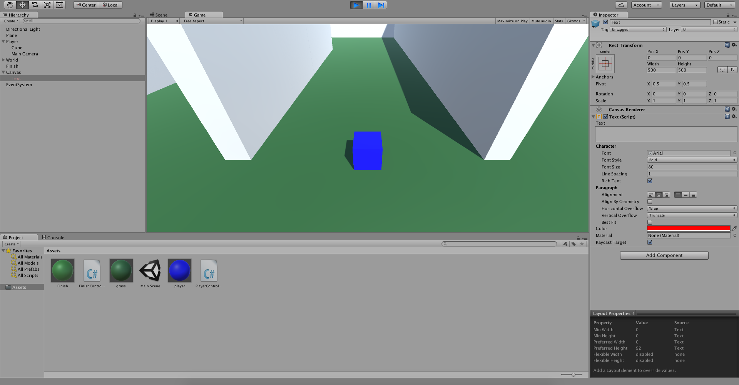The image size is (739, 385).
Task: Set text alignment to center
Action: point(658,195)
